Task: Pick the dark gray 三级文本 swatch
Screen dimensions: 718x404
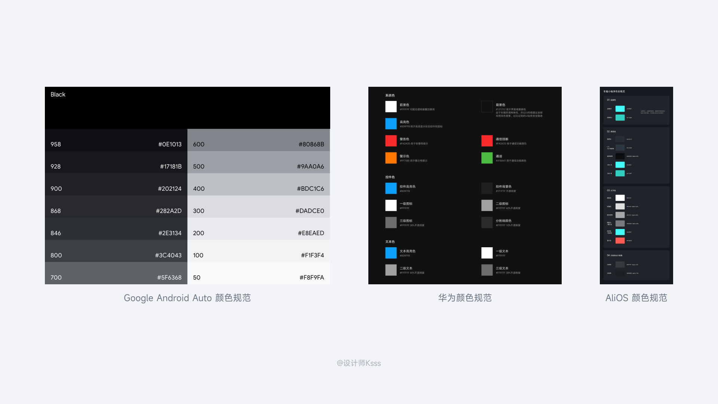Action: pyautogui.click(x=487, y=270)
